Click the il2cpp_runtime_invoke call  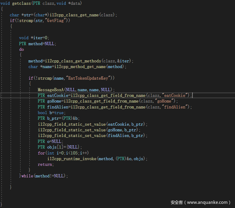pyautogui.click(x=72, y=159)
